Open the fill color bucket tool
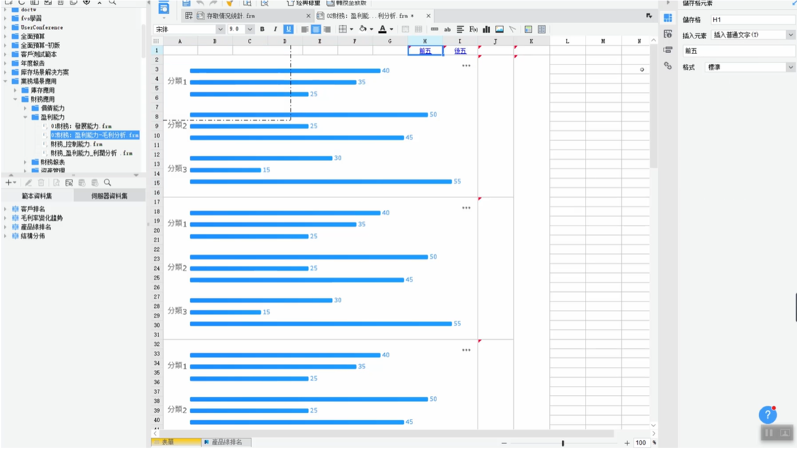This screenshot has height=449, width=797. pos(363,29)
